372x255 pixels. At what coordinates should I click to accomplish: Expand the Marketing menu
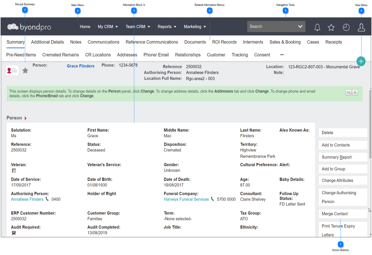click(195, 27)
